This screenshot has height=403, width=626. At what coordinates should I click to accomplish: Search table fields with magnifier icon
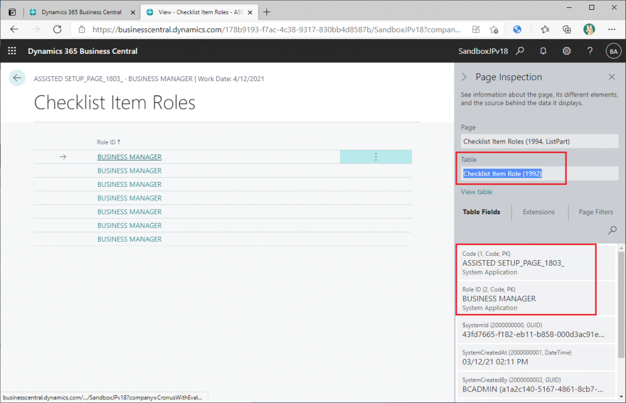612,230
